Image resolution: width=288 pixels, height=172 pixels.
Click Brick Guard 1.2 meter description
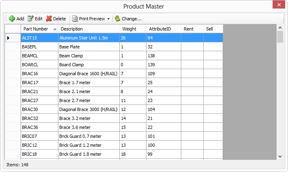89,145
